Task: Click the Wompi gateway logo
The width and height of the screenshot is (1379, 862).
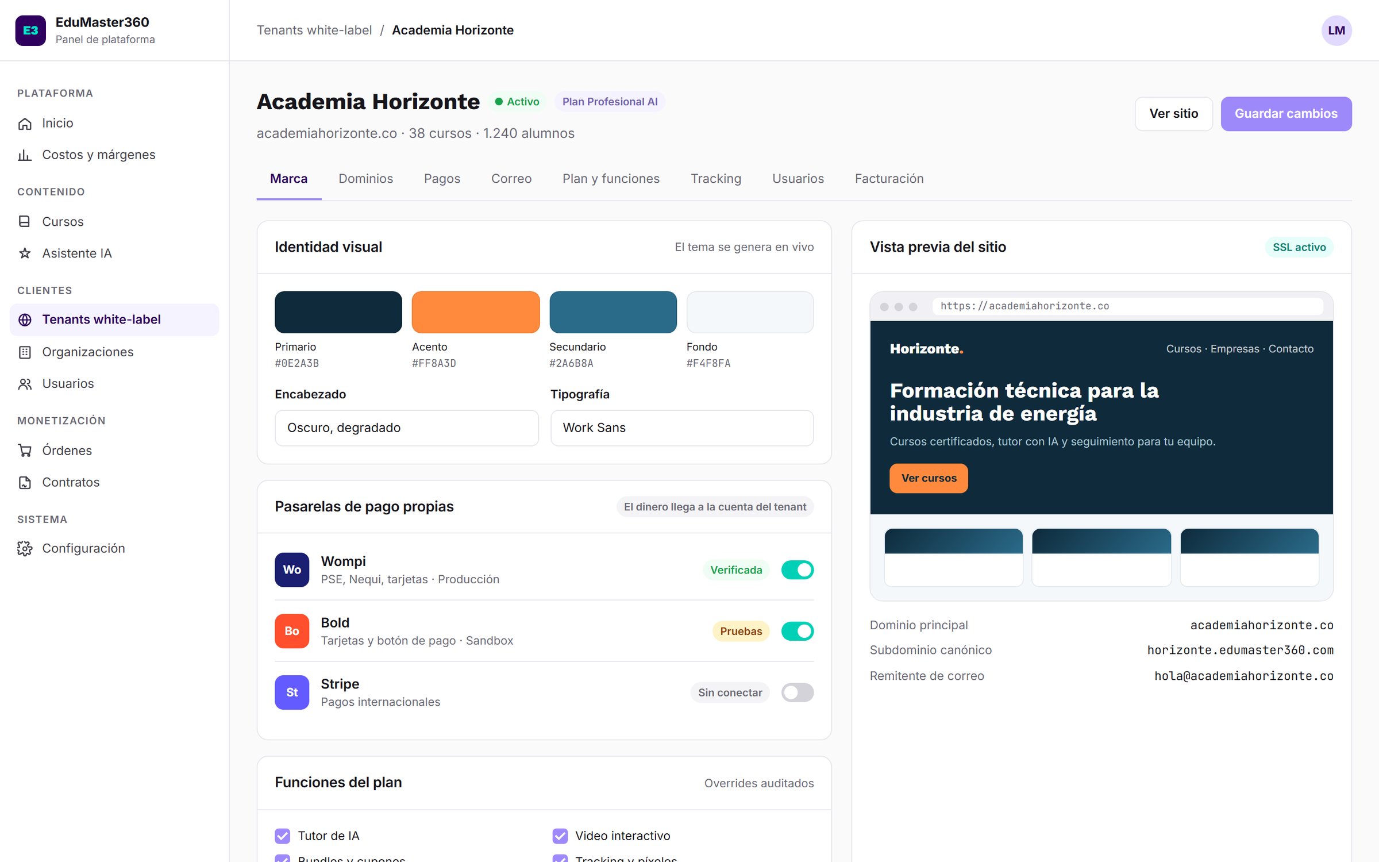Action: click(292, 569)
